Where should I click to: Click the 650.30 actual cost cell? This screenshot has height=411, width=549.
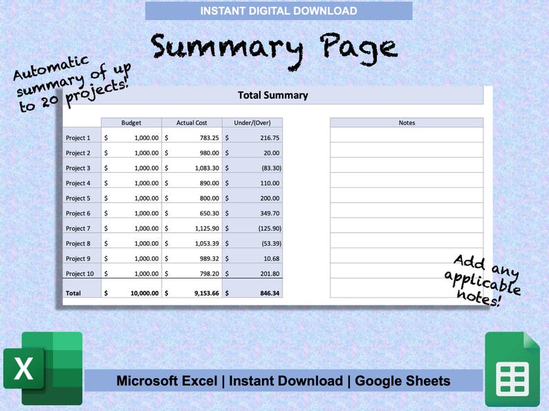coord(192,211)
